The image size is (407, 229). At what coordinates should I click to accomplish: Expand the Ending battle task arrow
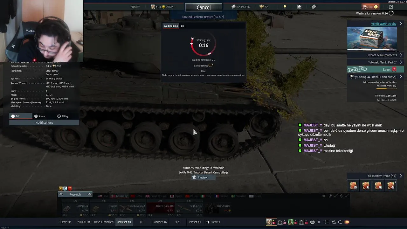[x=401, y=77]
